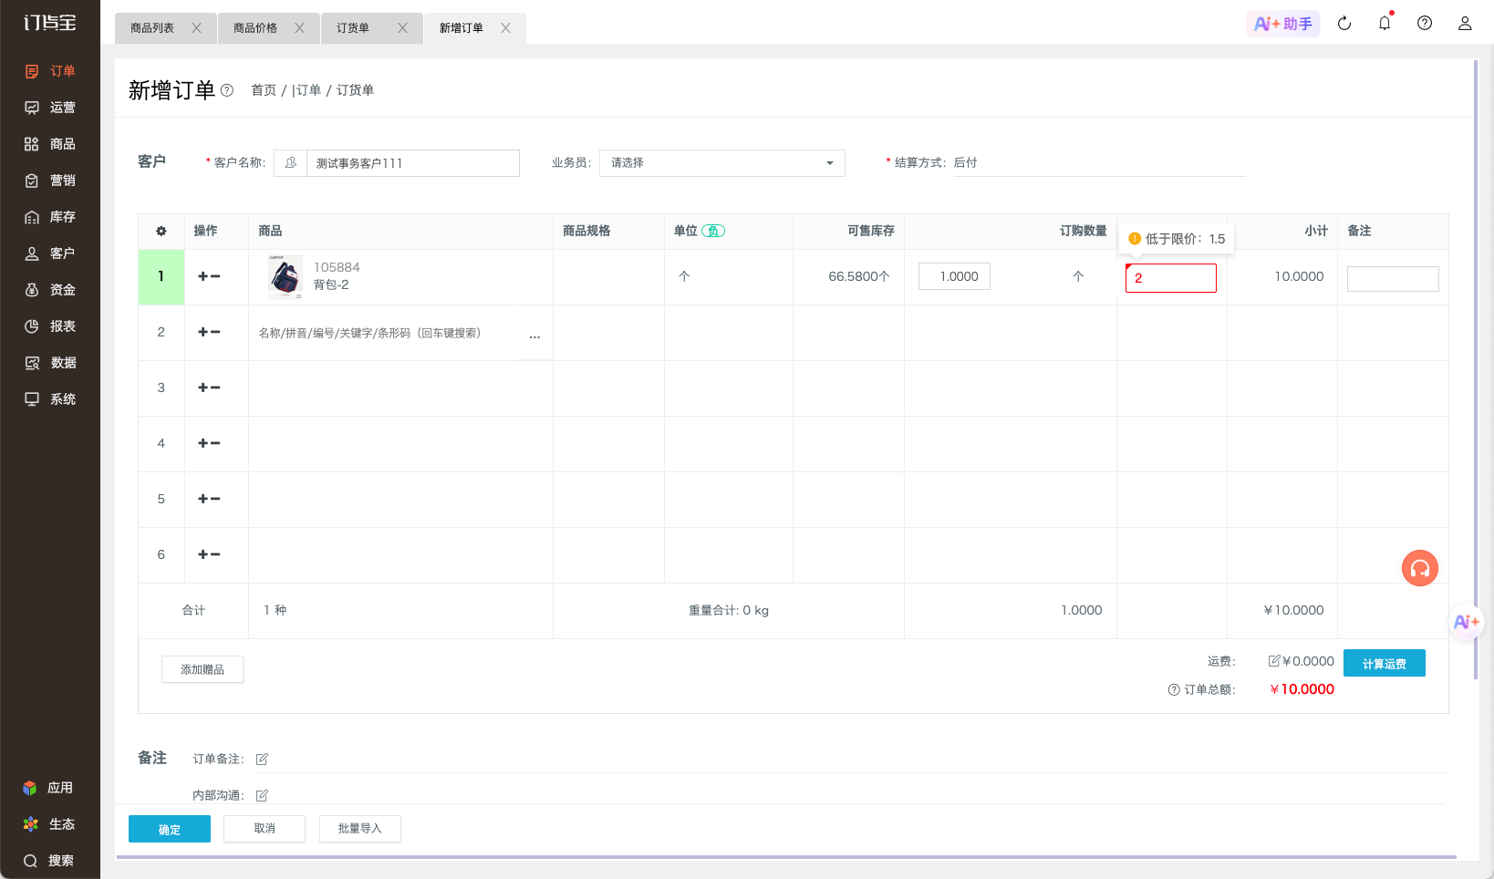Open the 订单 sidebar section
Screen dimensions: 1494x879
(50, 71)
